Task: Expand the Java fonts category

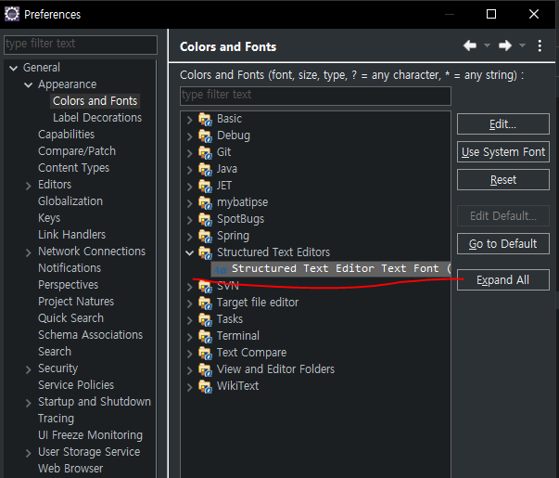Action: 190,170
